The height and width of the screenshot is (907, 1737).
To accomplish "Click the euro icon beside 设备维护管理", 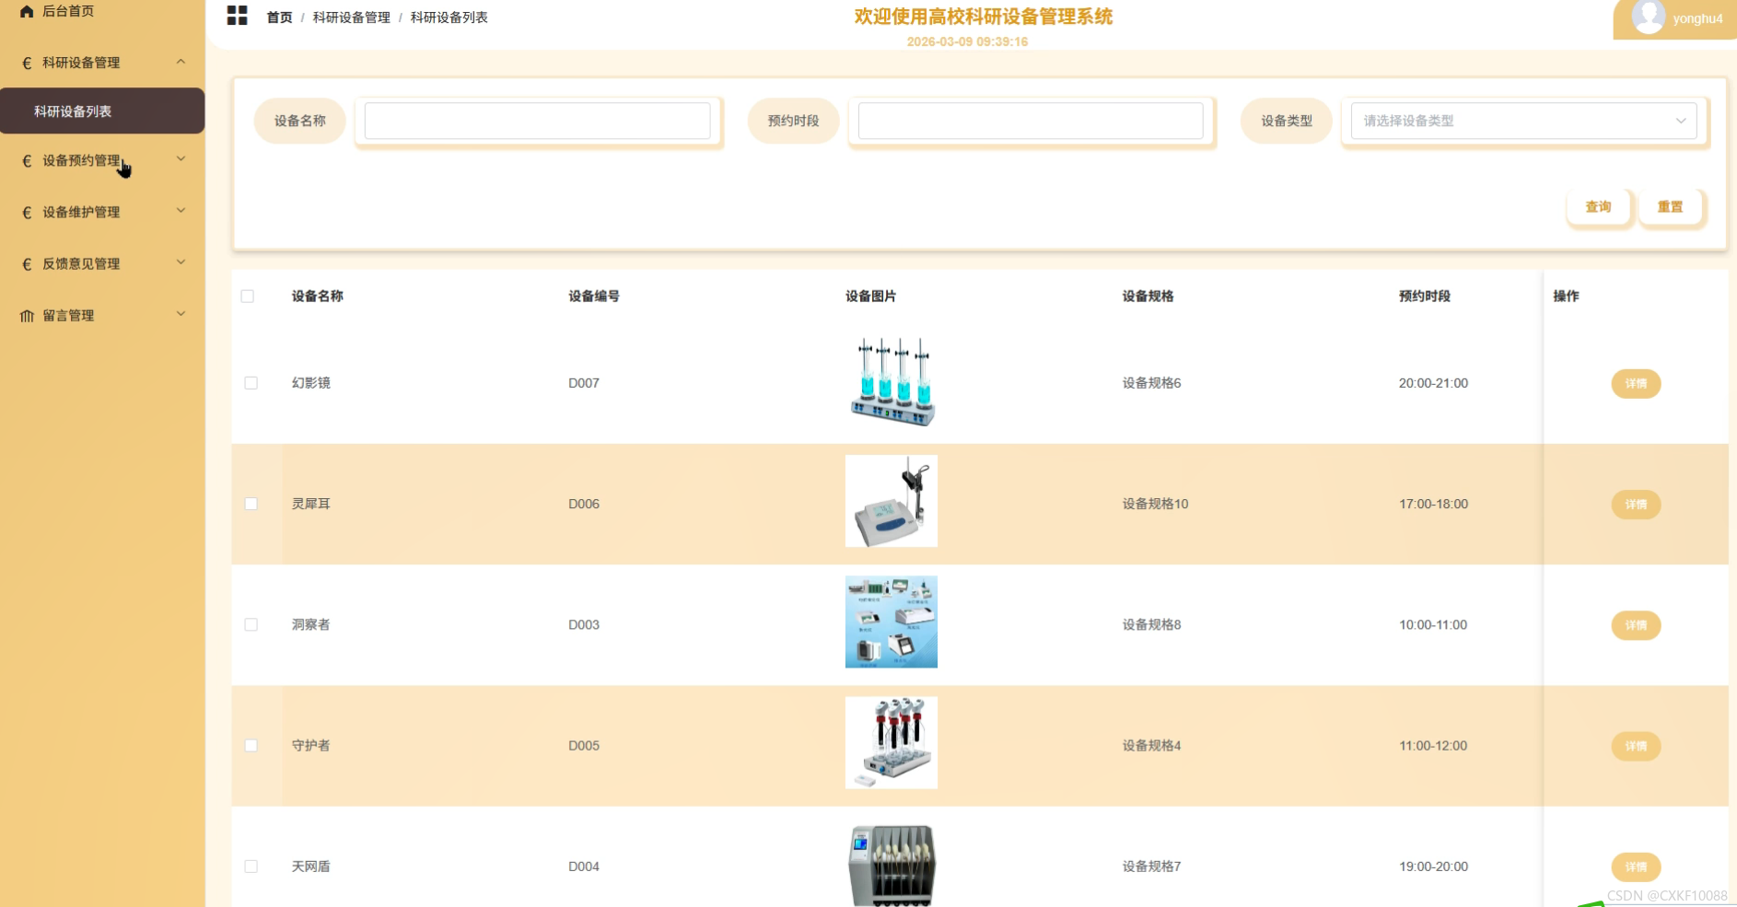I will (x=27, y=213).
